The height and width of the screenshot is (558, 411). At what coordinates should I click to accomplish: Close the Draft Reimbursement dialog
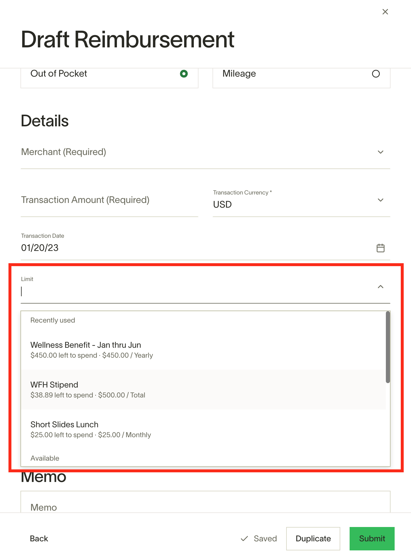coord(385,12)
